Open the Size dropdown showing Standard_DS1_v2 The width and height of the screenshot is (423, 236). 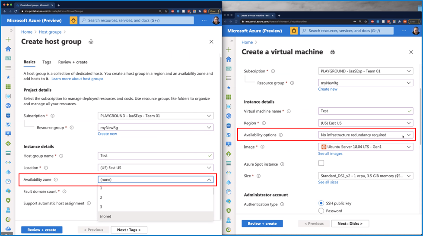tap(366, 176)
